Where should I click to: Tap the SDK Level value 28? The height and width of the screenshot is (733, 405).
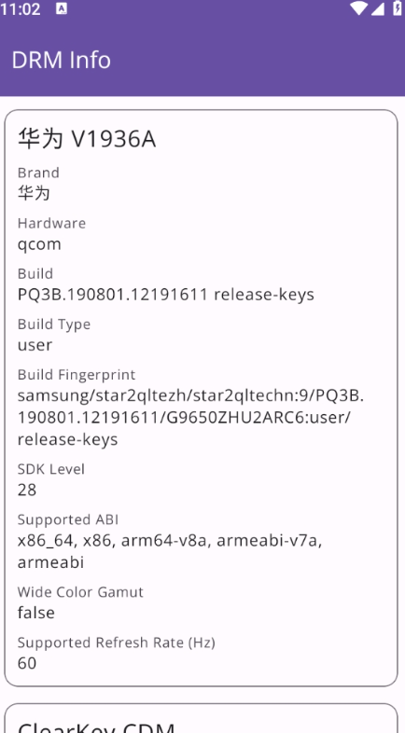[x=27, y=490]
